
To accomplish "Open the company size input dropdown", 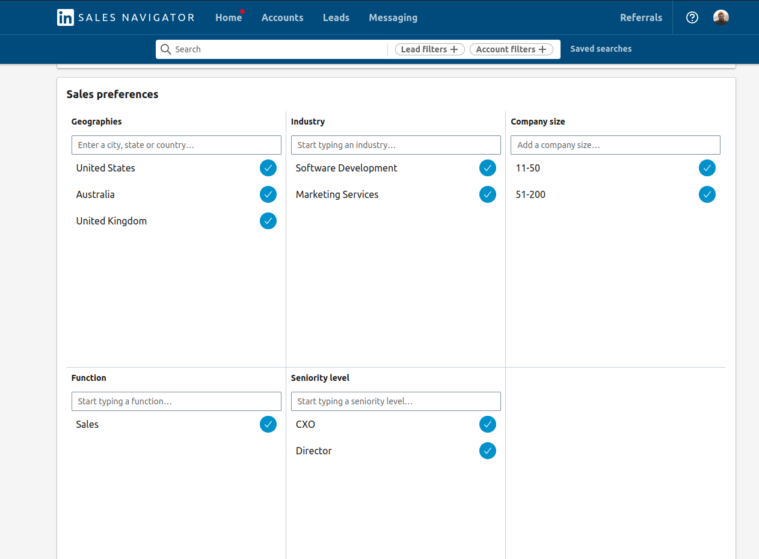I will coord(615,145).
